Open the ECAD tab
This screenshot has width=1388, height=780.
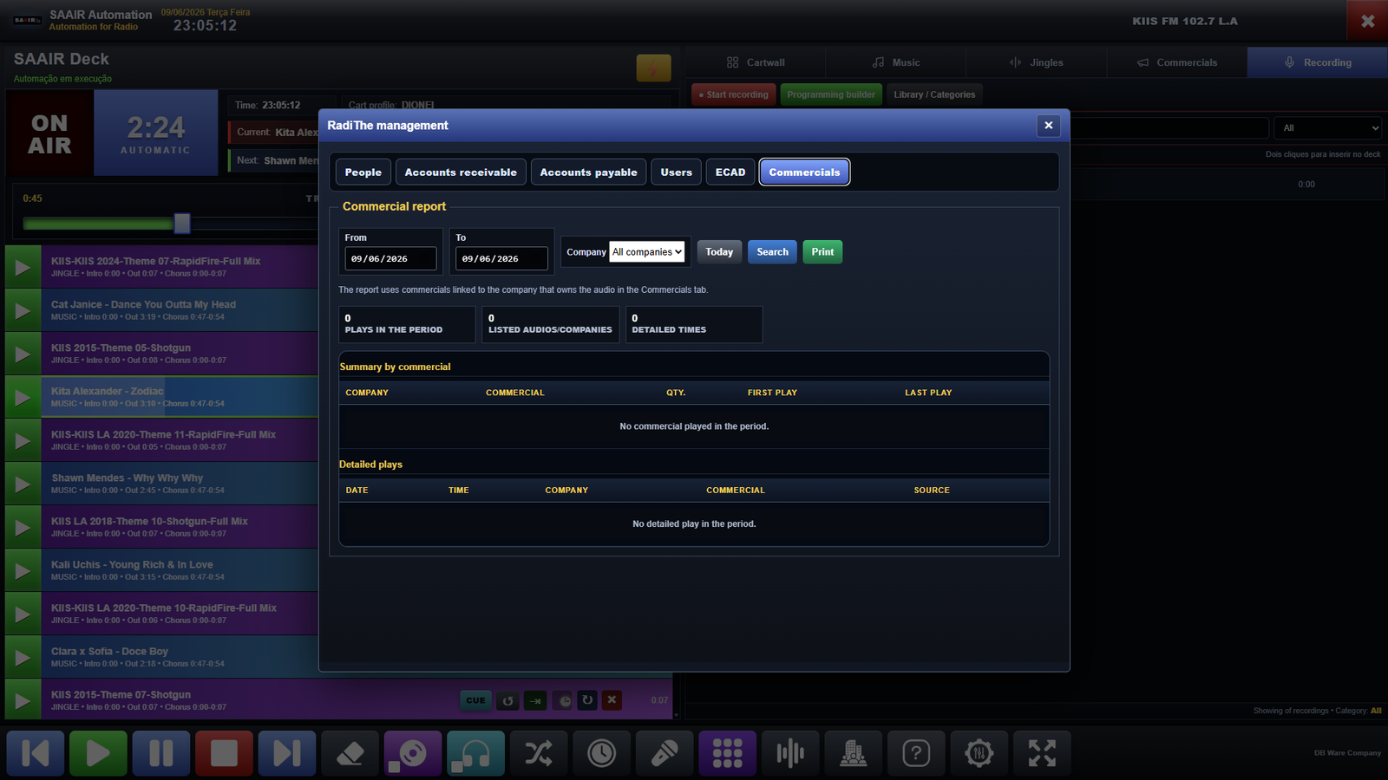(x=730, y=172)
